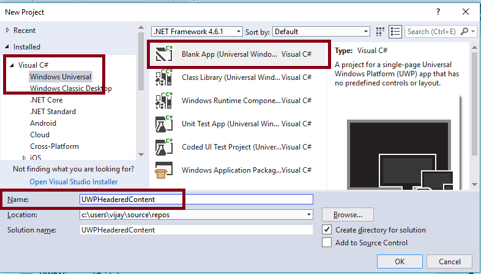Viewport: 481px width, 274px height.
Task: Switch to small icons grid view
Action: click(x=380, y=32)
